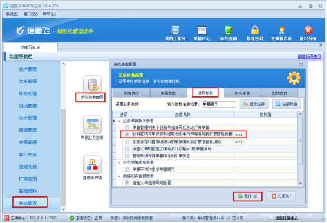Click 保存(S) save button
The height and width of the screenshot is (223, 327).
248,196
